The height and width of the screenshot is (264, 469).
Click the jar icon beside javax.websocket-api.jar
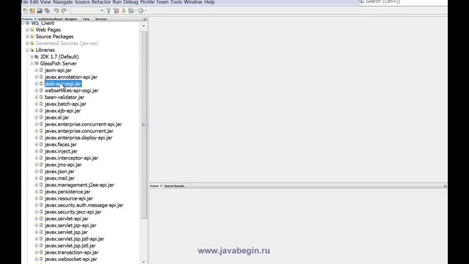[41, 259]
